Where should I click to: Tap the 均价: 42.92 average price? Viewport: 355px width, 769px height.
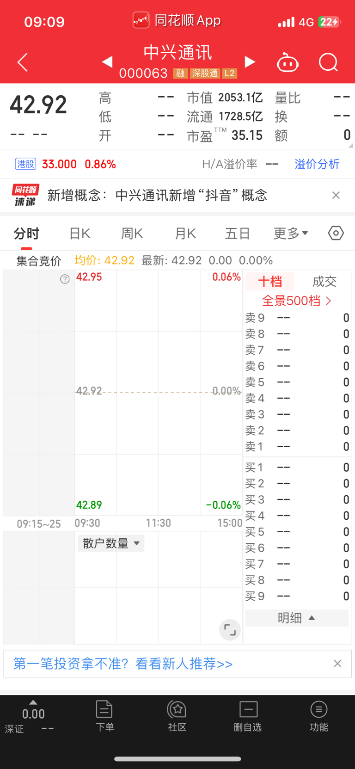tap(104, 260)
